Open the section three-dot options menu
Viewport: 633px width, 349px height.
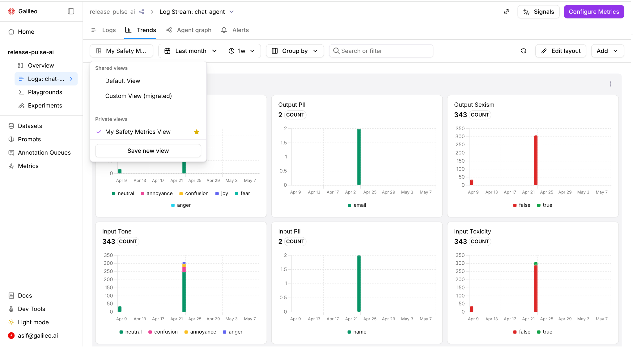click(610, 84)
